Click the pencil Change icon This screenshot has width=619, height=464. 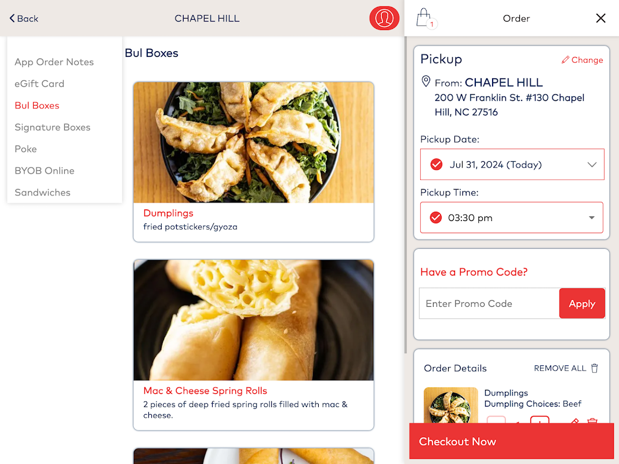pos(565,60)
